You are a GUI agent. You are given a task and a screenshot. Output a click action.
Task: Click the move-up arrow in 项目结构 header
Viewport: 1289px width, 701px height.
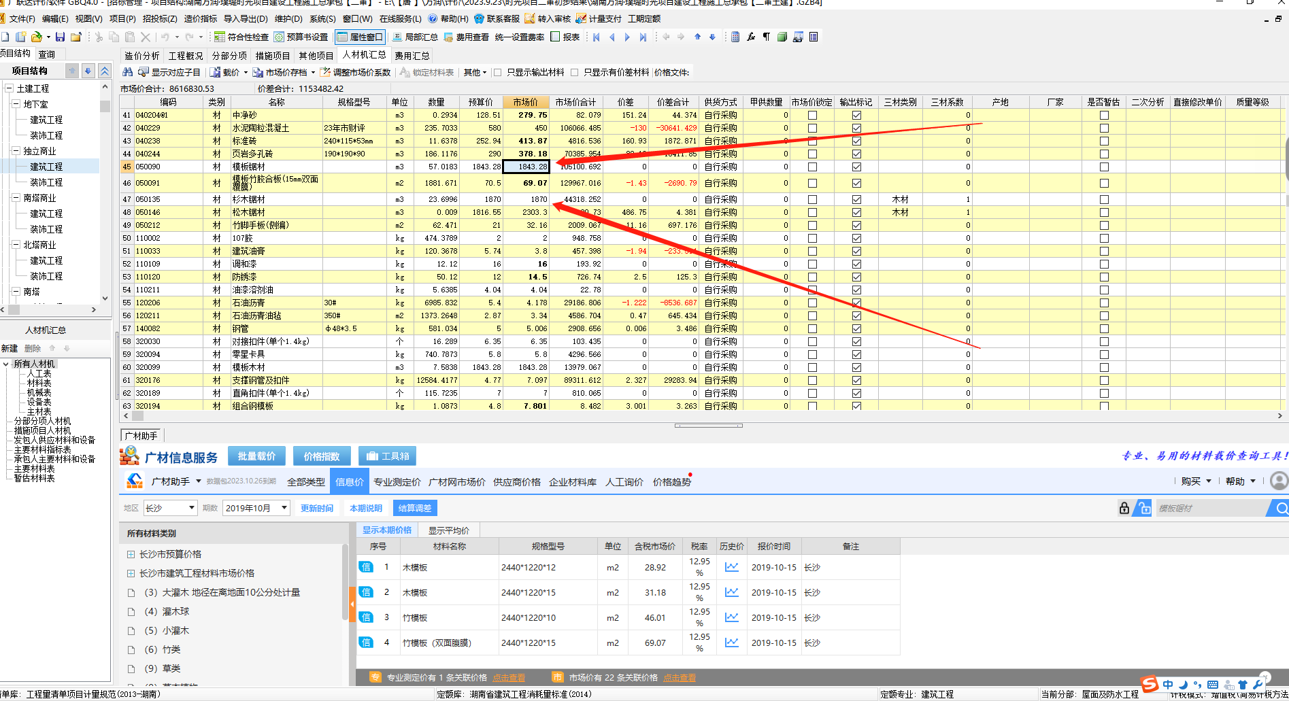coord(72,71)
